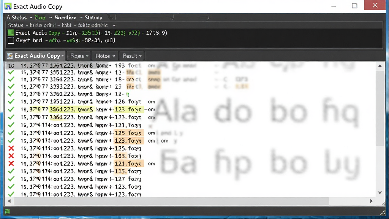Click the green check icon of the 18- Cract row

pos(11,79)
